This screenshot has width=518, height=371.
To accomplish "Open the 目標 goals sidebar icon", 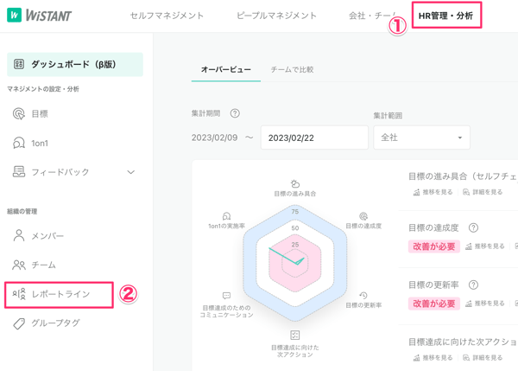I will [x=19, y=114].
